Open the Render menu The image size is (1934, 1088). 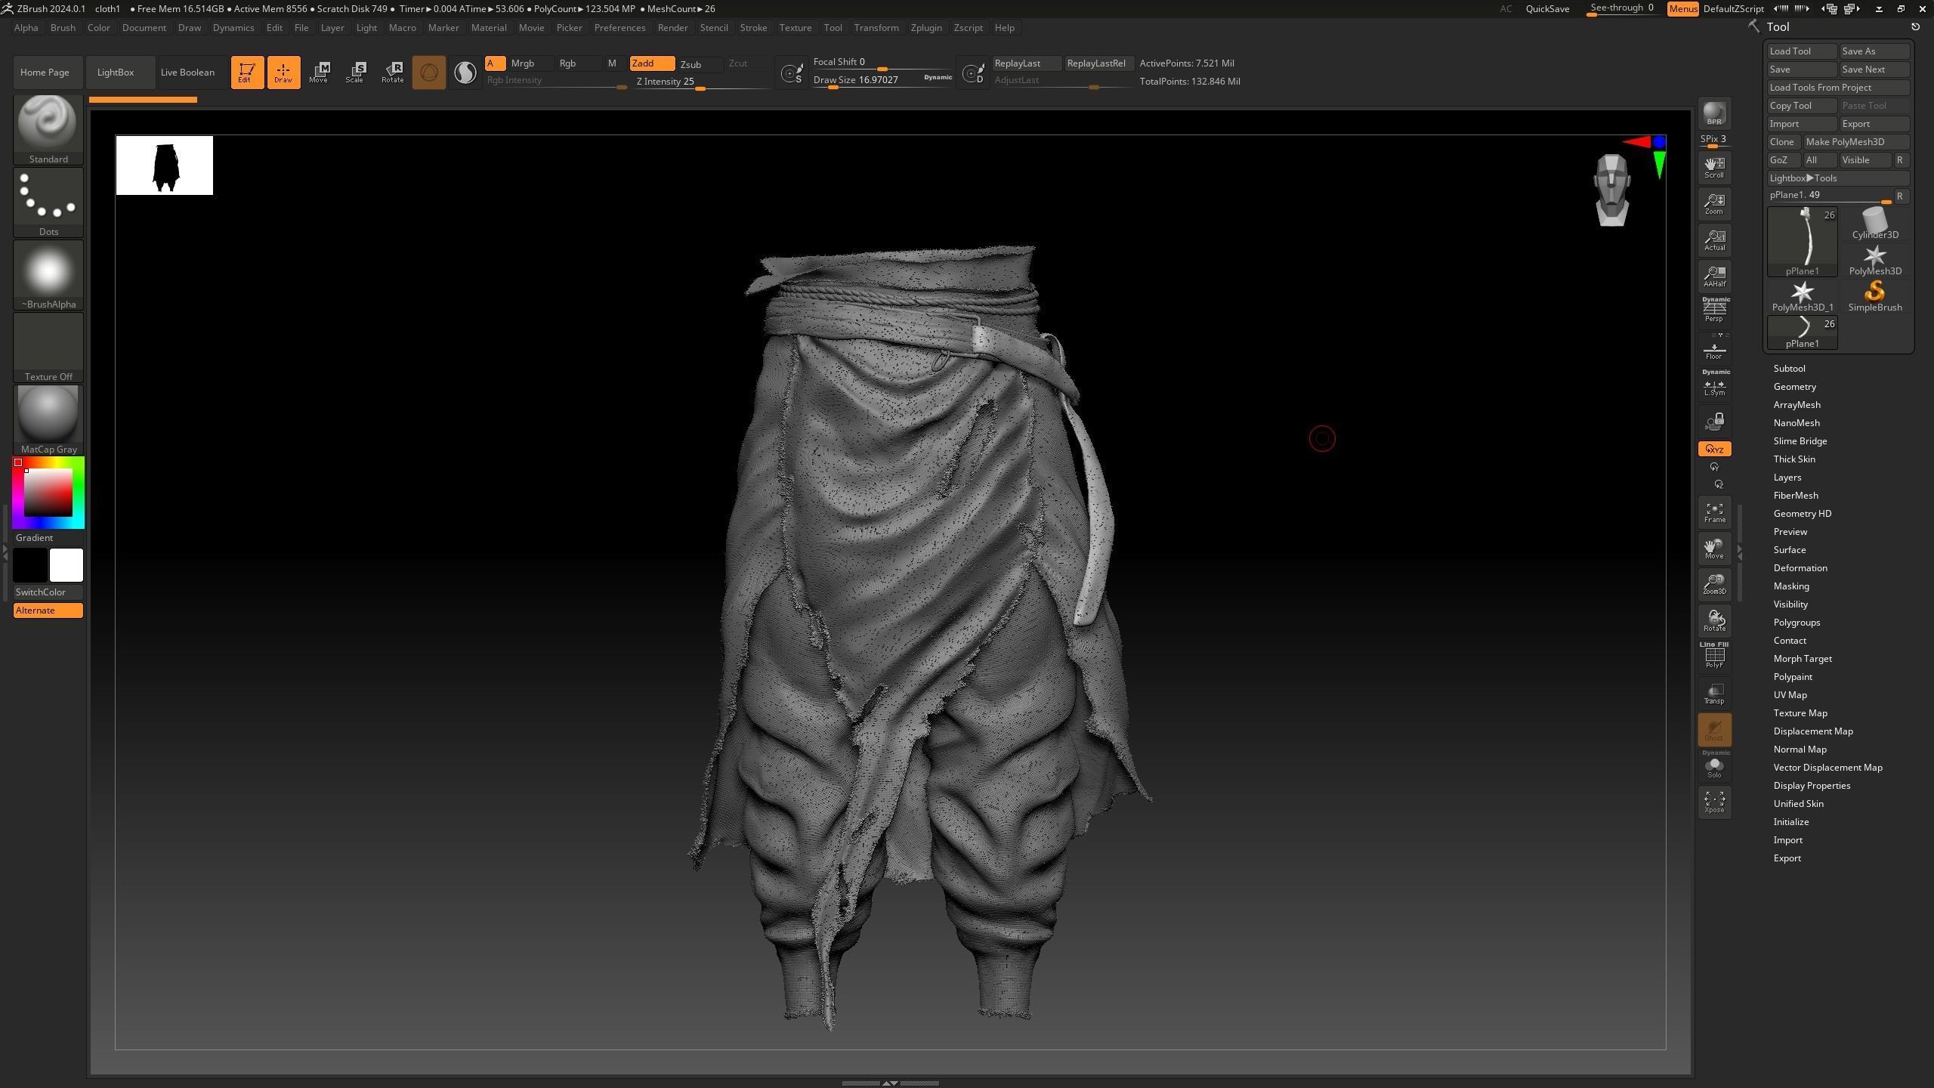pyautogui.click(x=672, y=28)
